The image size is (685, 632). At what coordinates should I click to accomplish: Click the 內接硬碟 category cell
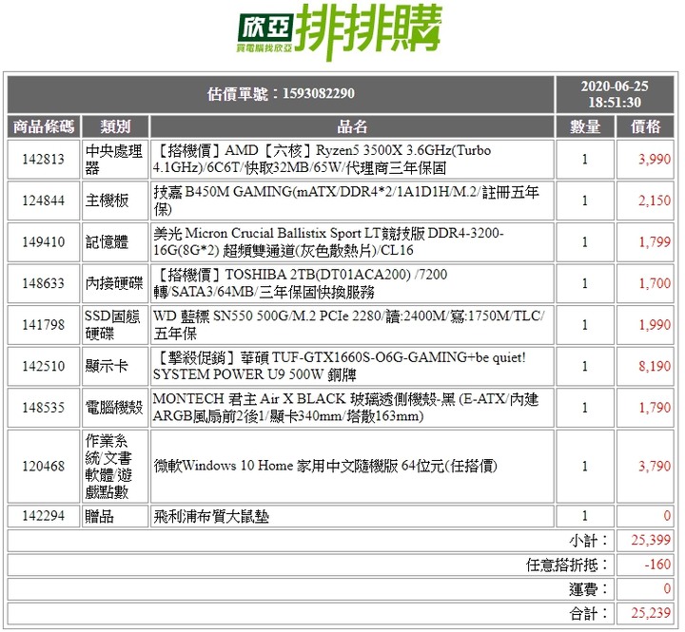coord(115,283)
